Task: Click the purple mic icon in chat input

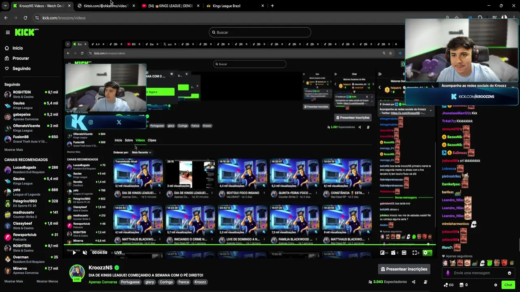Action: (448, 273)
